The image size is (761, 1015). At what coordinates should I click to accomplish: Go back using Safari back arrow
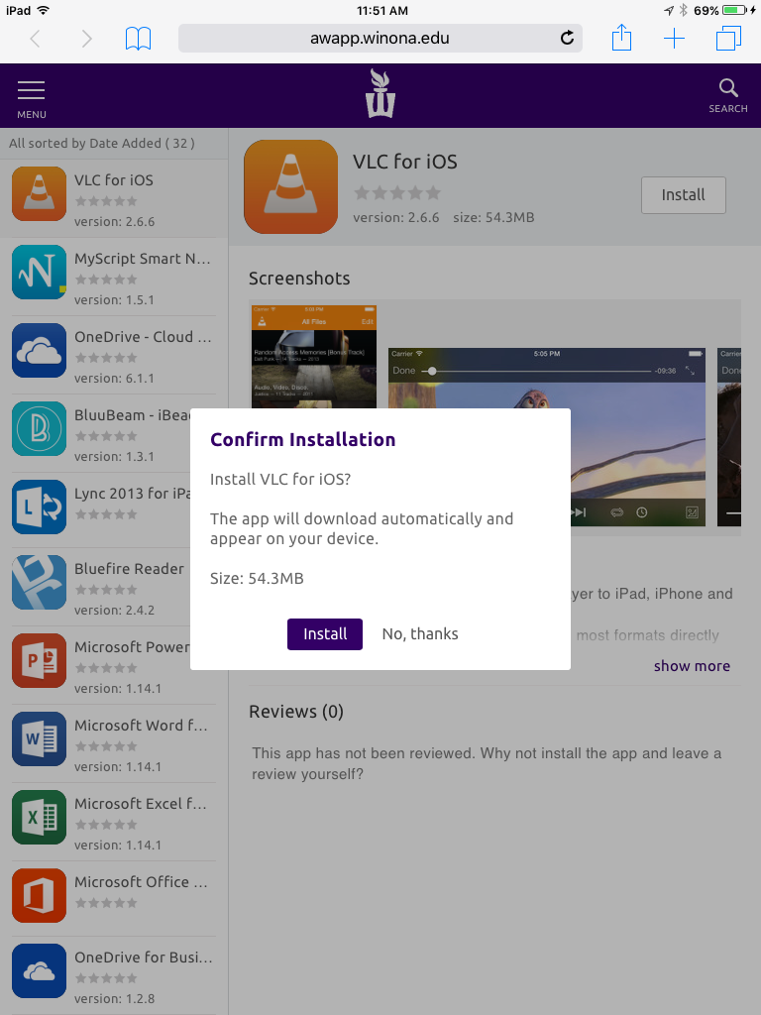(36, 39)
